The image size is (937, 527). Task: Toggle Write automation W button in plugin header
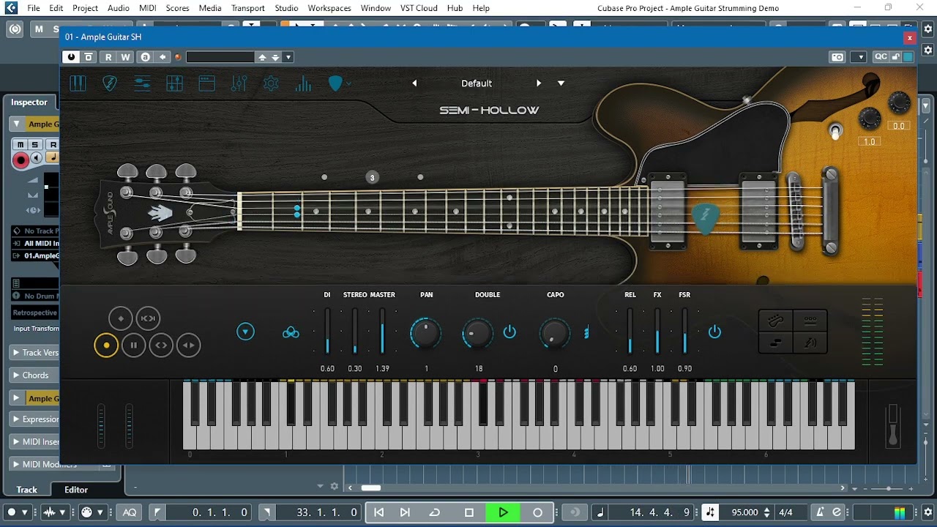(x=125, y=57)
